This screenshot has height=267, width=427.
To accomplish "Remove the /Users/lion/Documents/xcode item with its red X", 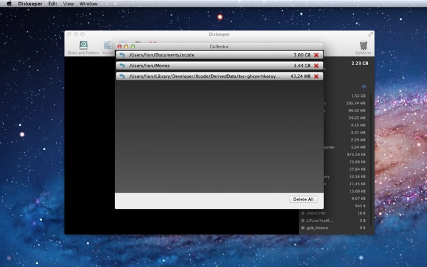I will point(316,55).
